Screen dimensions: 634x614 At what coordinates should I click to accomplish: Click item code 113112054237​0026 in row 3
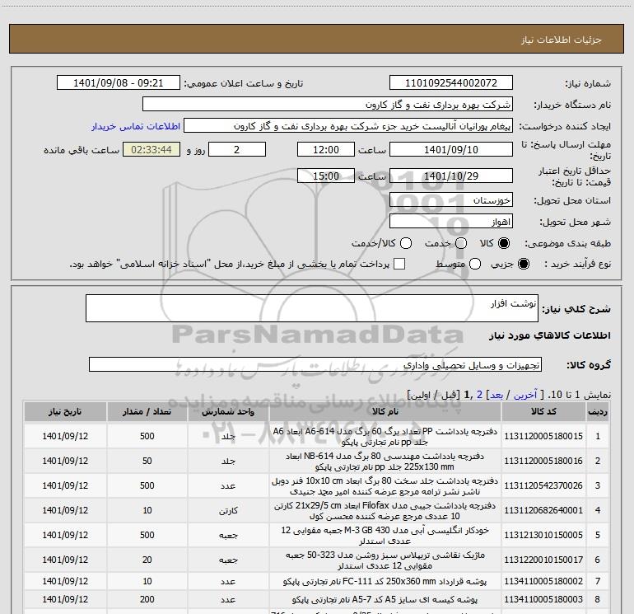point(543,485)
